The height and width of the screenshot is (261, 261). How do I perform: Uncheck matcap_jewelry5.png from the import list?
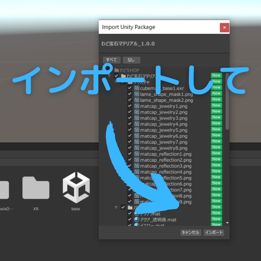click(x=130, y=130)
